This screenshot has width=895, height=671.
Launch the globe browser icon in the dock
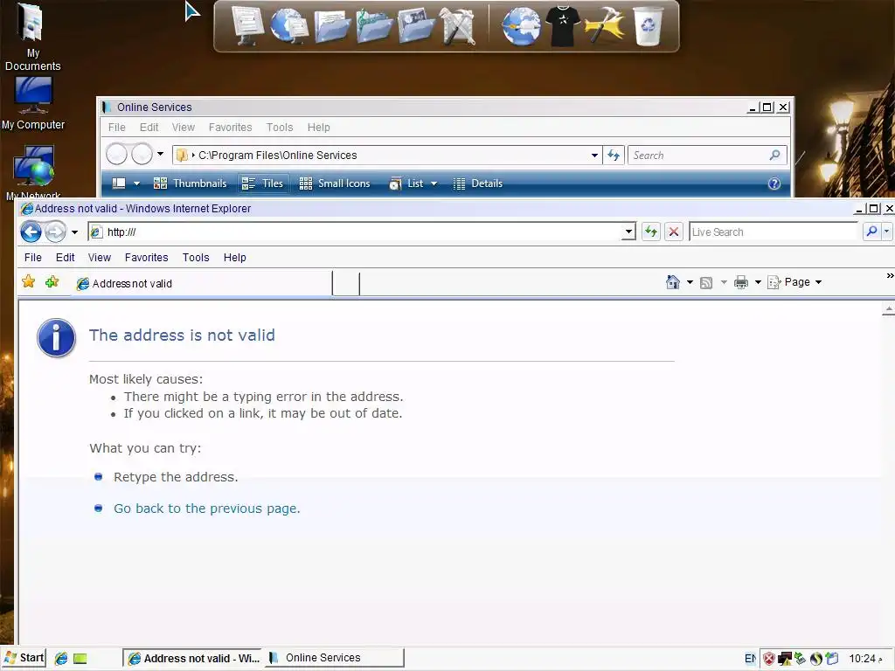[521, 26]
